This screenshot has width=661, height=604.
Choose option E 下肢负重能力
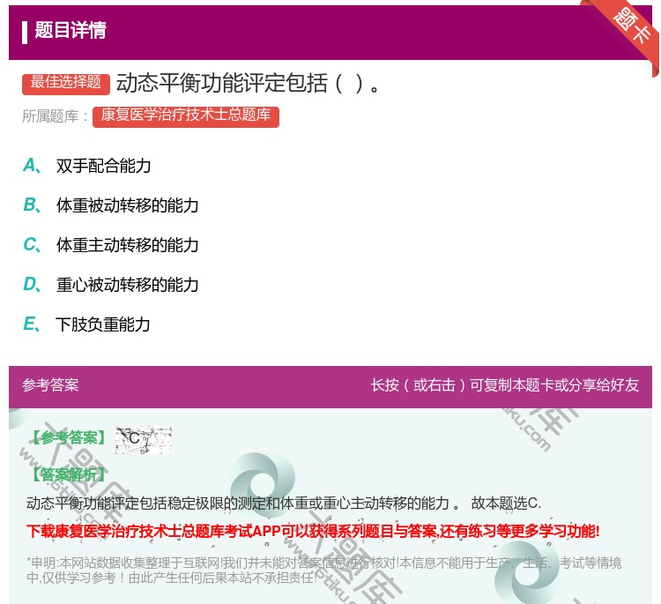[103, 324]
